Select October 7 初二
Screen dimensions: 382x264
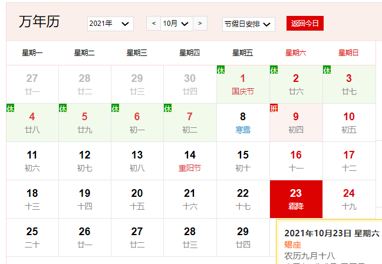pos(190,123)
